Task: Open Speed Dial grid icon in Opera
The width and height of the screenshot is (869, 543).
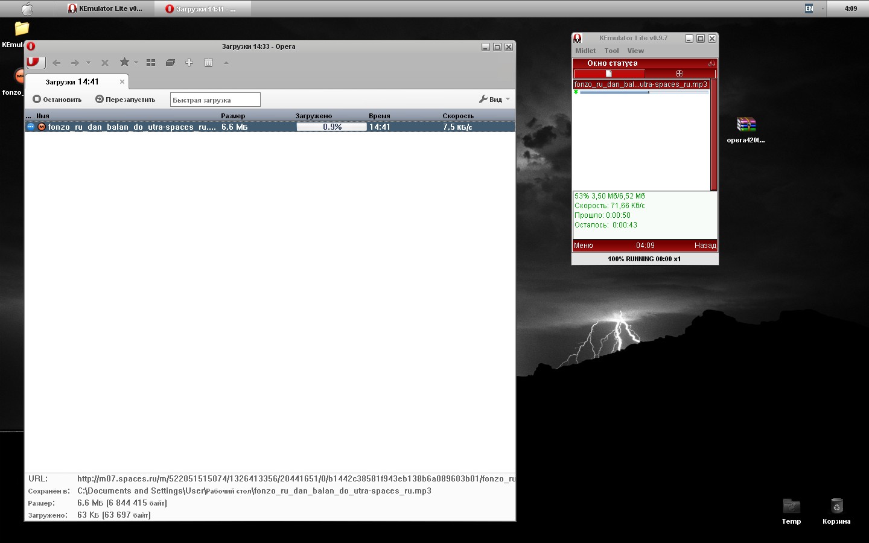Action: coord(151,63)
